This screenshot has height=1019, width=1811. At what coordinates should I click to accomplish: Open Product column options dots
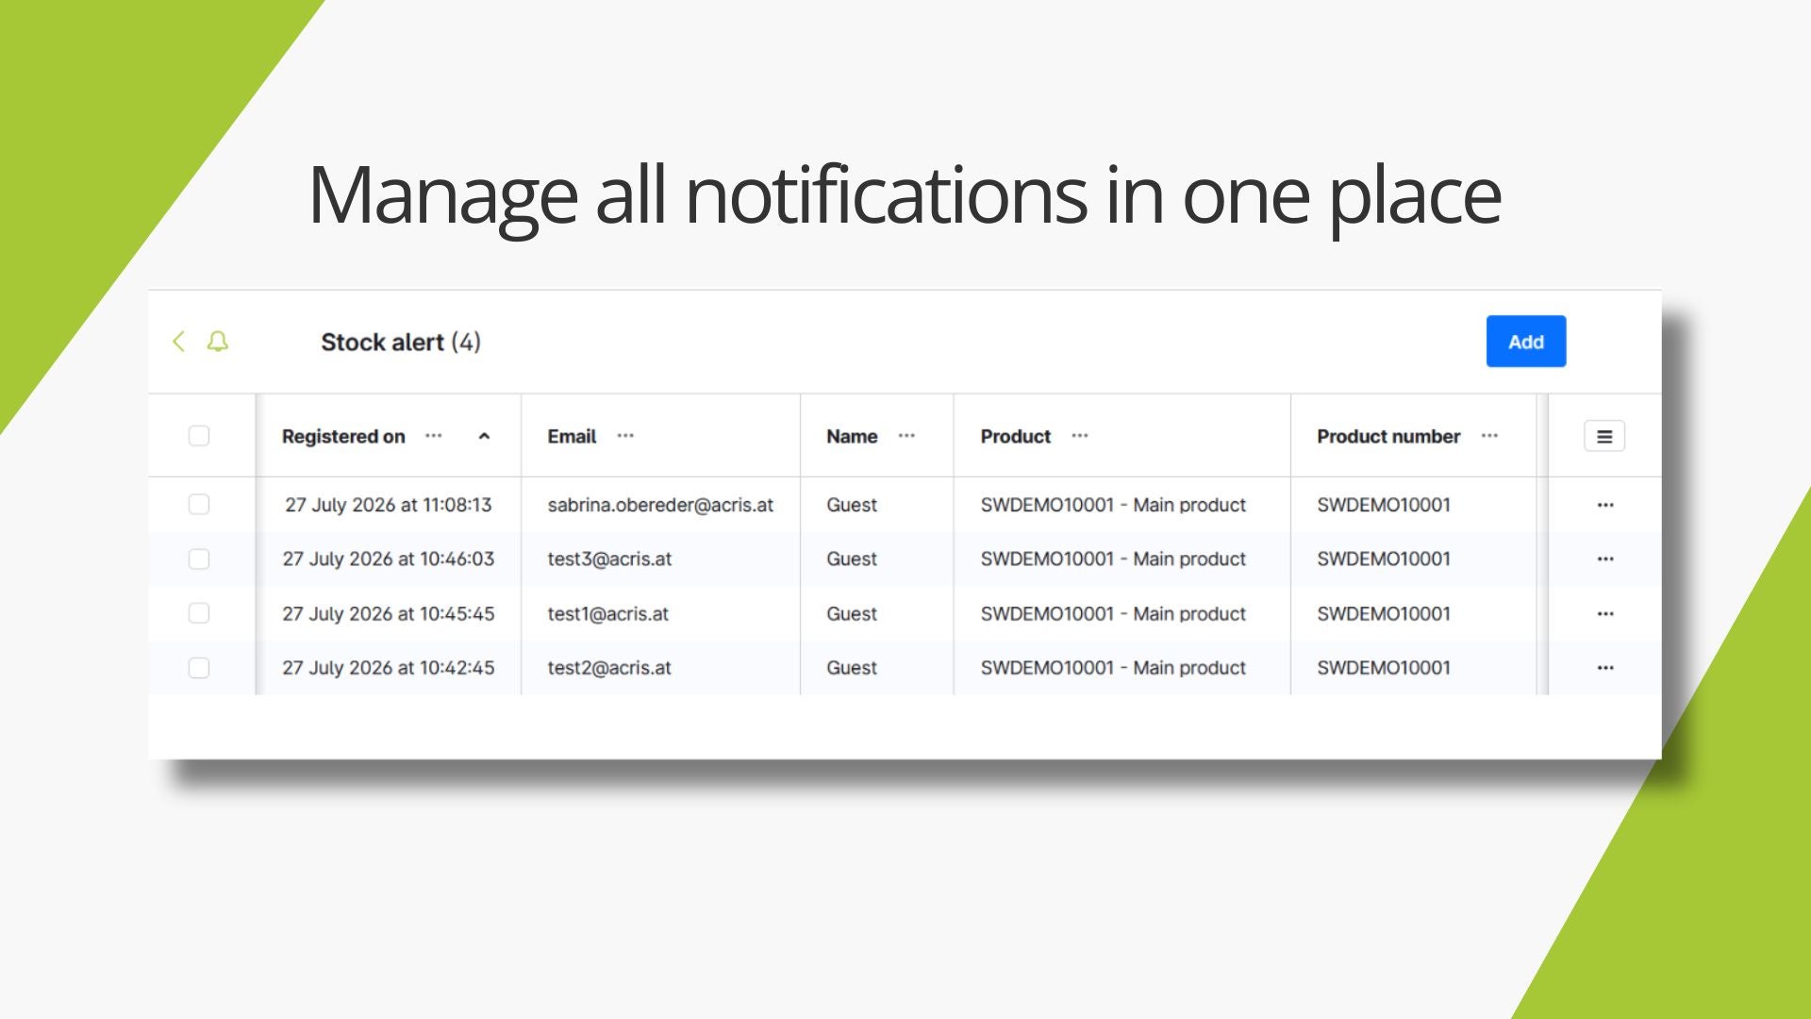1080,436
